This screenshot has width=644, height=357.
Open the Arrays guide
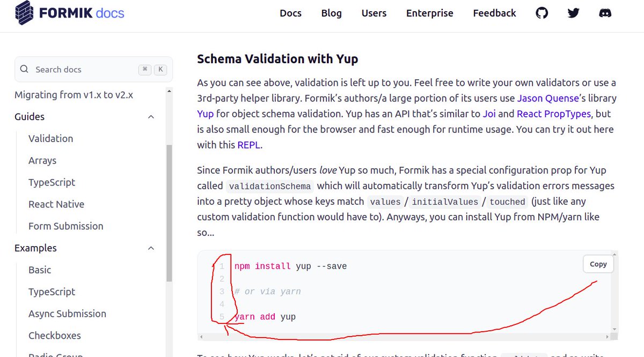point(42,160)
